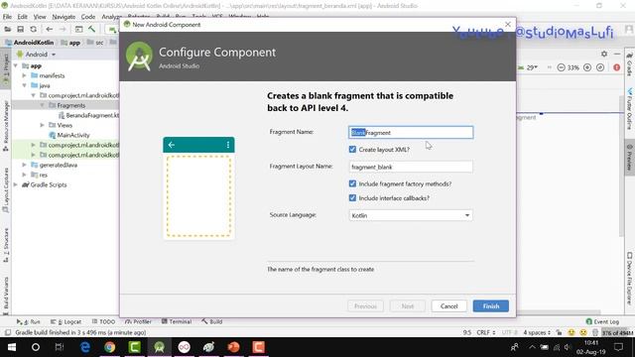Open the TODO tool window tab

click(103, 321)
